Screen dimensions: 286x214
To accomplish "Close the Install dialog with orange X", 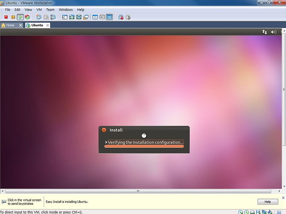I will tap(104, 130).
